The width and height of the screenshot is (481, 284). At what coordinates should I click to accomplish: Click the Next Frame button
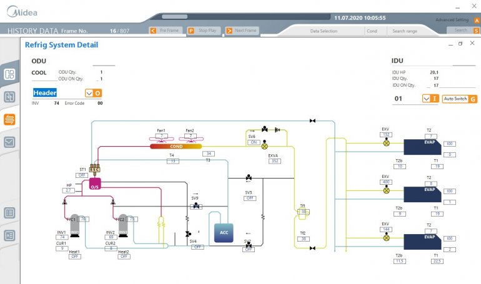pyautogui.click(x=242, y=31)
